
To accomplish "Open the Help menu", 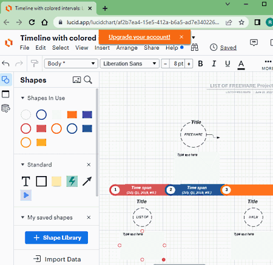I will click(172, 48).
